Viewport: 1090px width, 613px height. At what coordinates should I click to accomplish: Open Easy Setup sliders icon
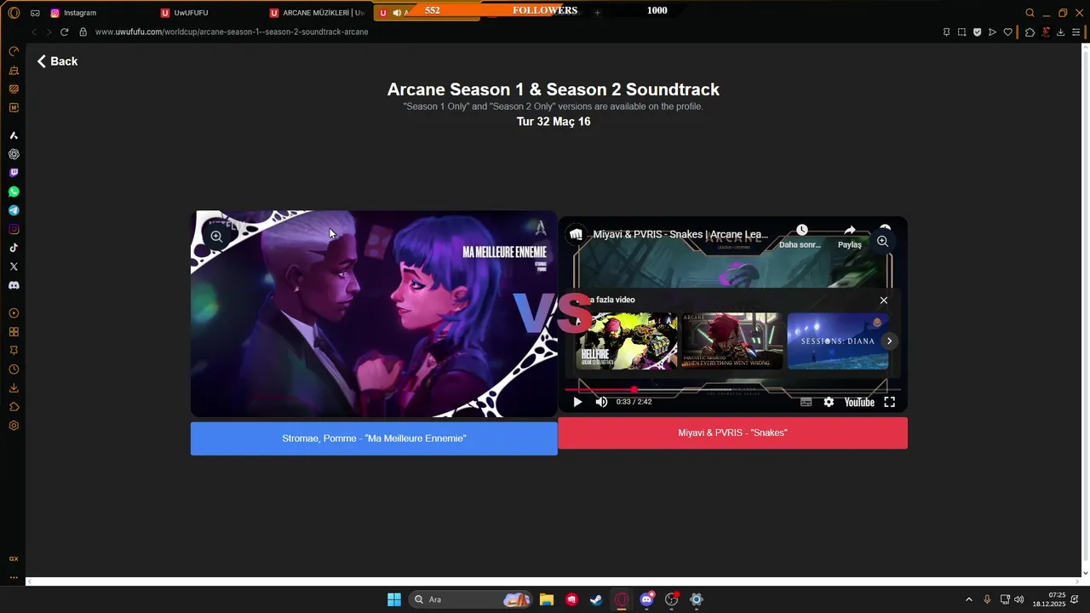1076,32
